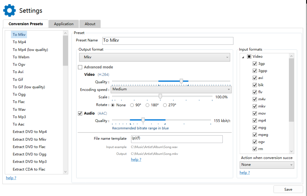Uncheck the flv input format
Screen dimensions: 307x196
point(255,92)
